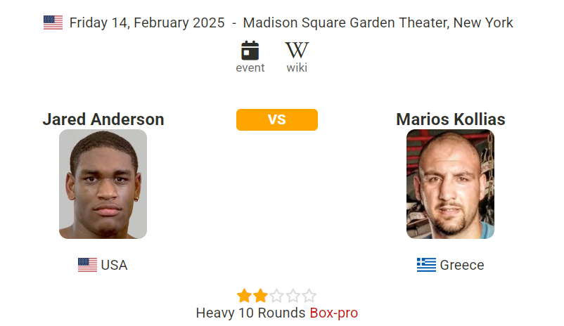Click the Madison Square Garden Theater venue text
Screen dimensions: 564x326
[346, 22]
